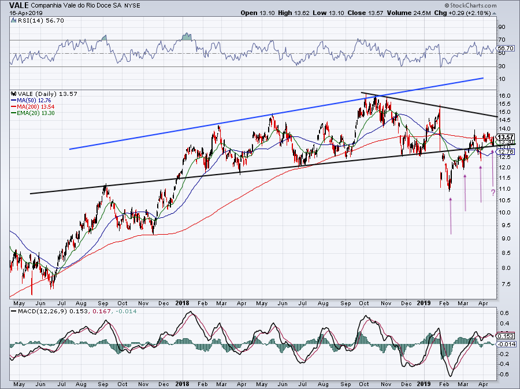Viewport: 520px width, 389px height.
Task: Click the Volume 24.5M value
Action: coord(408,13)
